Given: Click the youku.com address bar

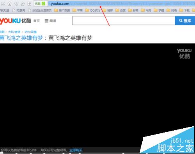Looking at the screenshot, I should pyautogui.click(x=122, y=4).
